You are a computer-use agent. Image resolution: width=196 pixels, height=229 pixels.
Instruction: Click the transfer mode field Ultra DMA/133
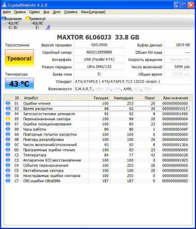[x=99, y=67]
